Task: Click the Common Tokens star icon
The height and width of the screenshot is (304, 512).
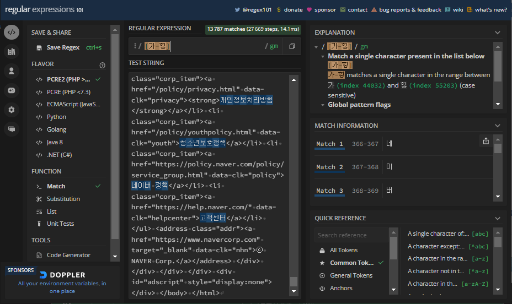Action: pos(322,263)
